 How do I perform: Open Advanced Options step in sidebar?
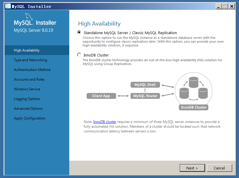[28, 109]
